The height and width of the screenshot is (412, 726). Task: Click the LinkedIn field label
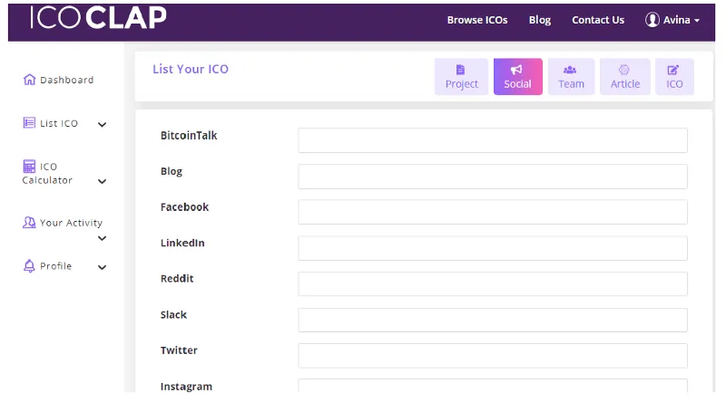coord(182,243)
